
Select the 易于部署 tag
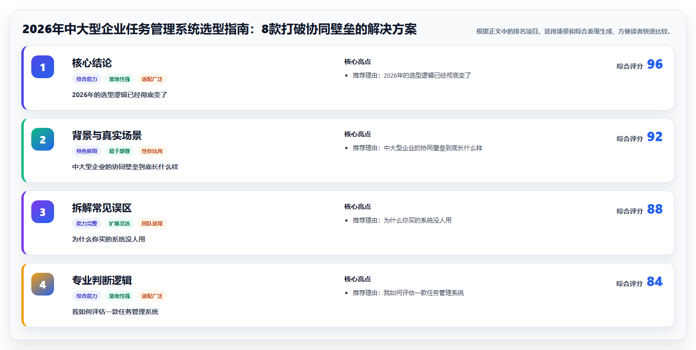point(119,151)
